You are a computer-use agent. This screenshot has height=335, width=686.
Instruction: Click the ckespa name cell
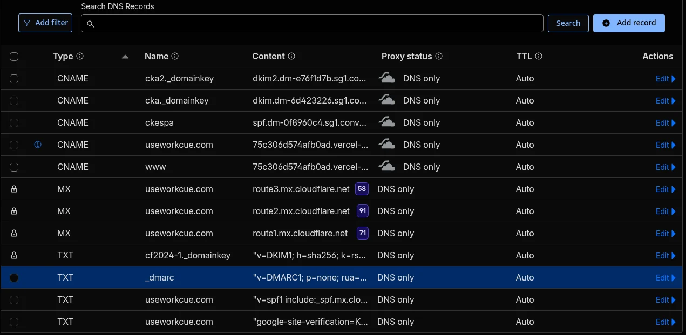pyautogui.click(x=159, y=123)
